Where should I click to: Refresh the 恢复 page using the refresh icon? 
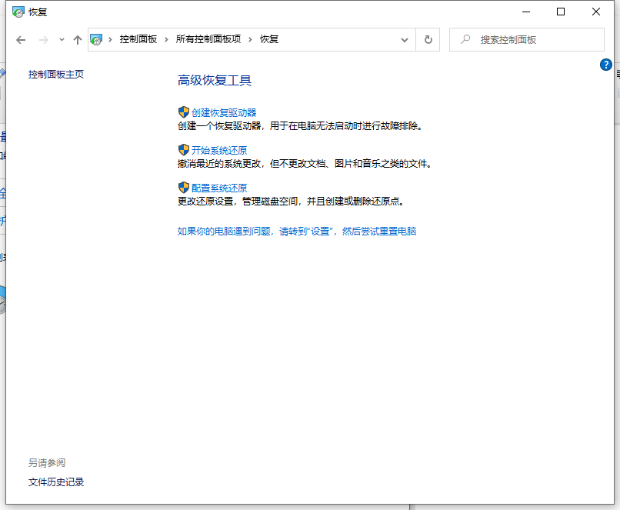[428, 40]
